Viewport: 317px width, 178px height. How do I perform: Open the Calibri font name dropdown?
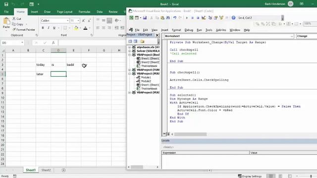pyautogui.click(x=67, y=21)
